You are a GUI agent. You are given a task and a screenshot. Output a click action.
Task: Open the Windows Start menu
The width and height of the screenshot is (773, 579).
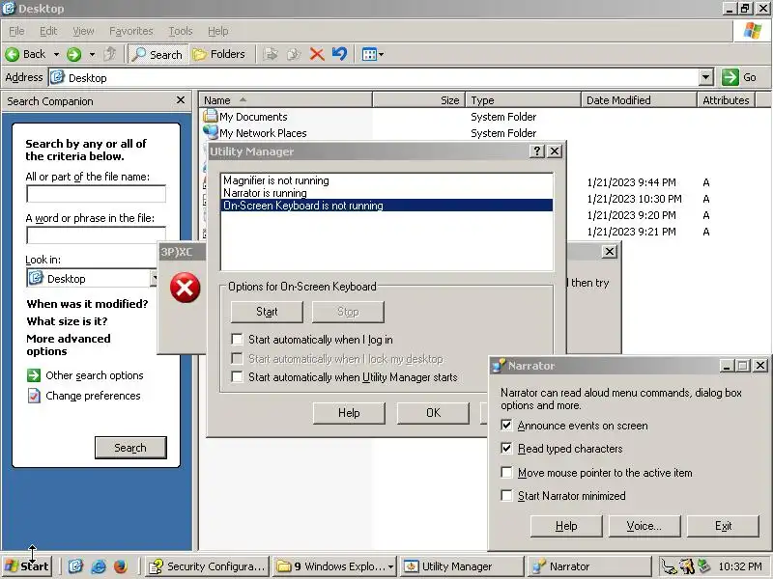[28, 566]
